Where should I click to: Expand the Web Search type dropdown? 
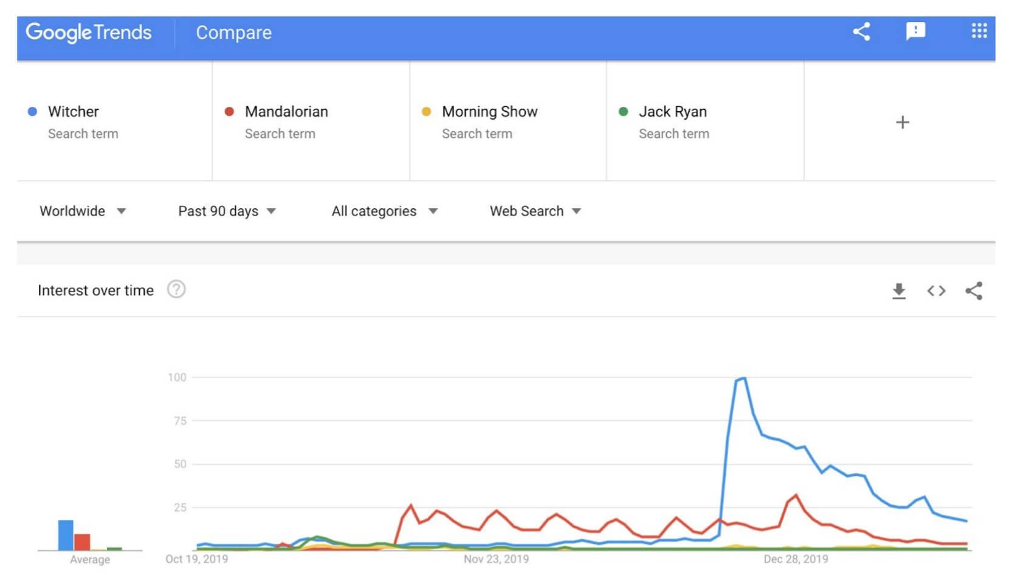click(x=535, y=211)
